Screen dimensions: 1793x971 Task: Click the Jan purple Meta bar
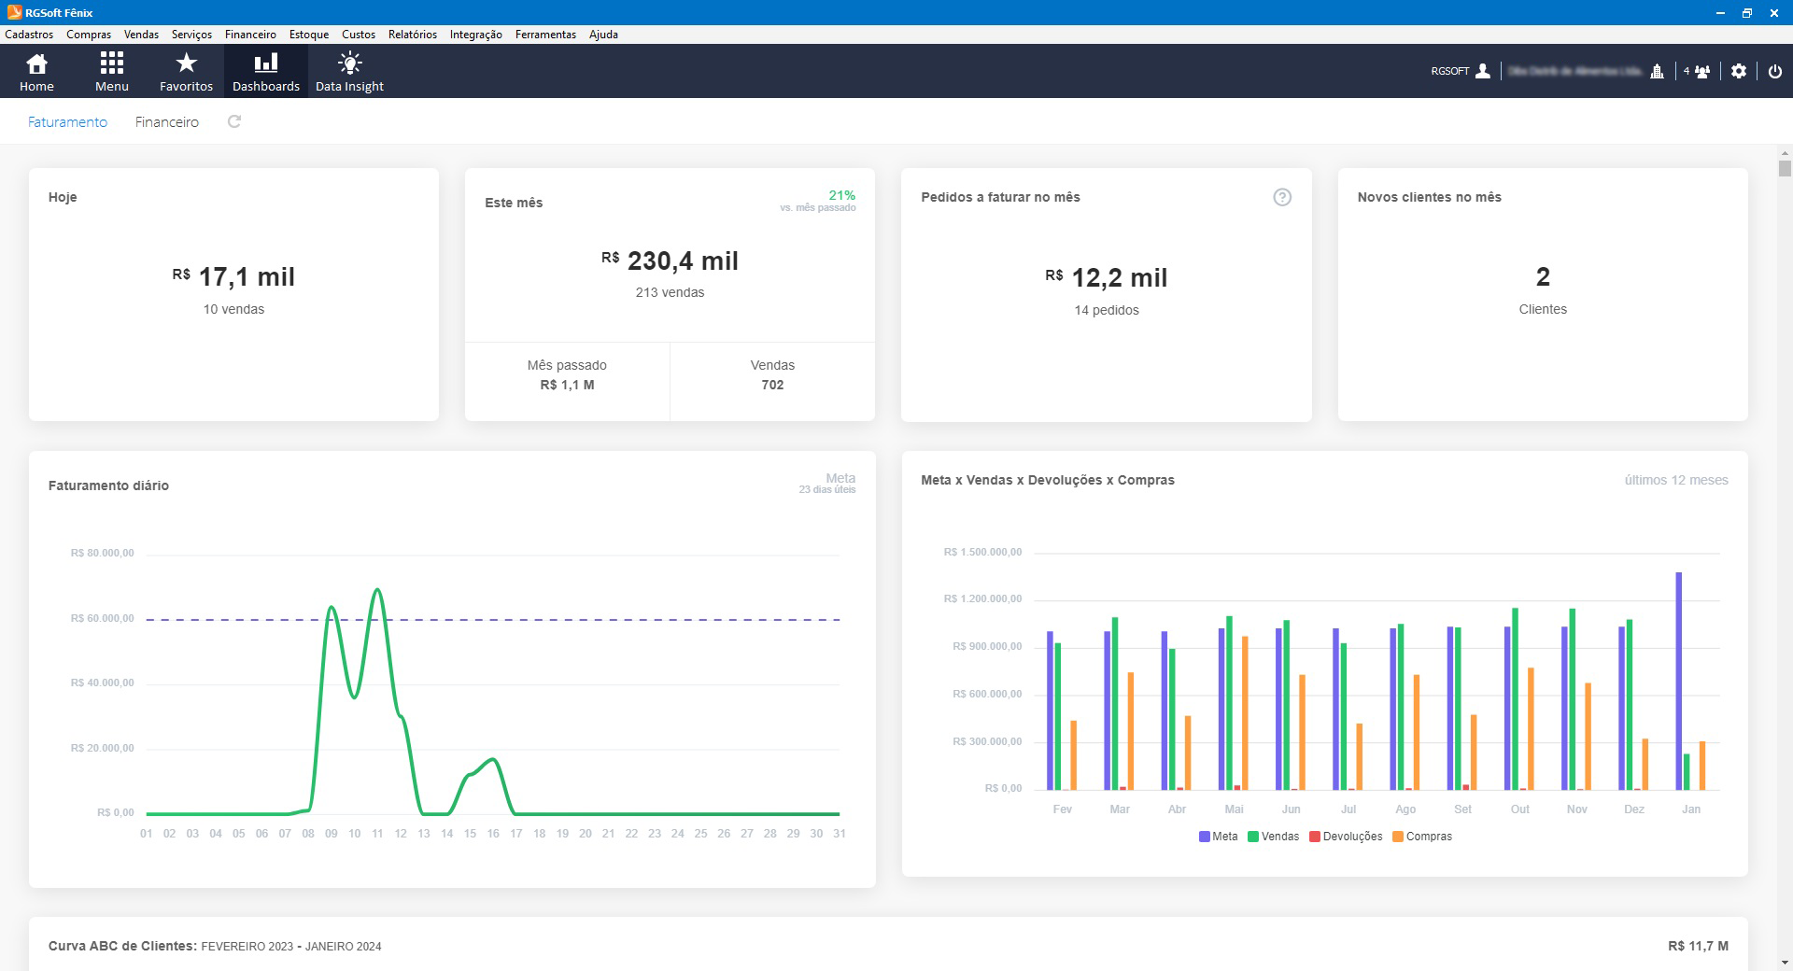(1679, 681)
